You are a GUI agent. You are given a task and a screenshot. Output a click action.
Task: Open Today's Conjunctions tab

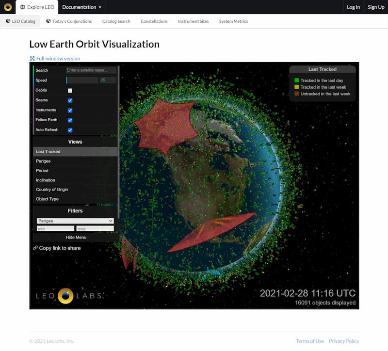69,21
